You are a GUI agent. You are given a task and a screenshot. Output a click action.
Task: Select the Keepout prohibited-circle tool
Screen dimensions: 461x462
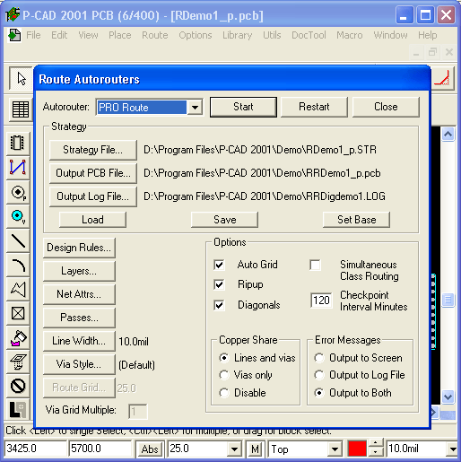click(x=18, y=386)
